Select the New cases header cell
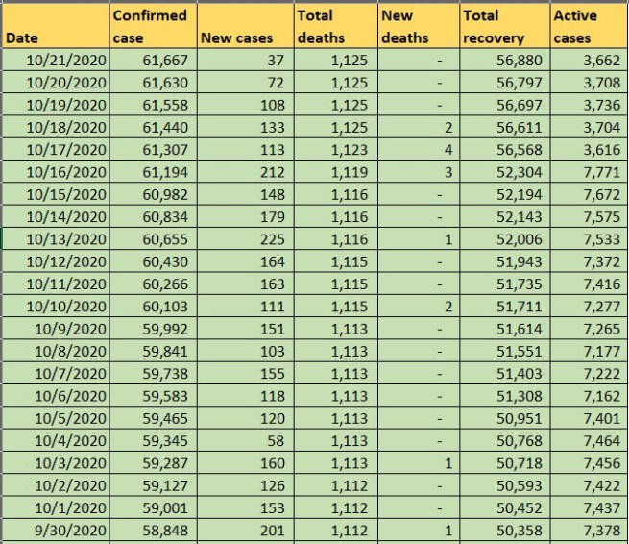Viewport: 629px width, 544px height. pyautogui.click(x=246, y=26)
